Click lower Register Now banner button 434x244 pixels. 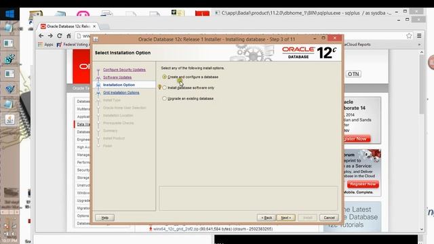coord(363,184)
